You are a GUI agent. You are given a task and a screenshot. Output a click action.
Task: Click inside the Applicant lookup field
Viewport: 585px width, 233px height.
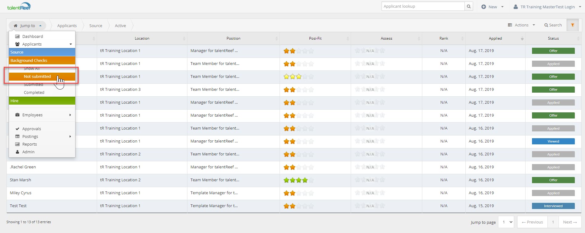423,6
